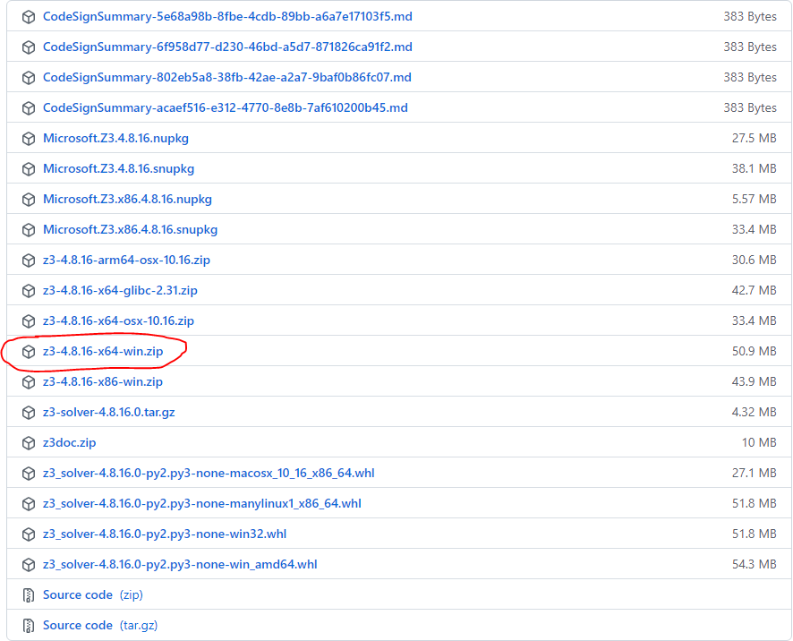This screenshot has height=641, width=793.
Task: Click the 27.5 MB size of Microsoft.Z3.4.8.16.nupkg
Action: pos(754,138)
